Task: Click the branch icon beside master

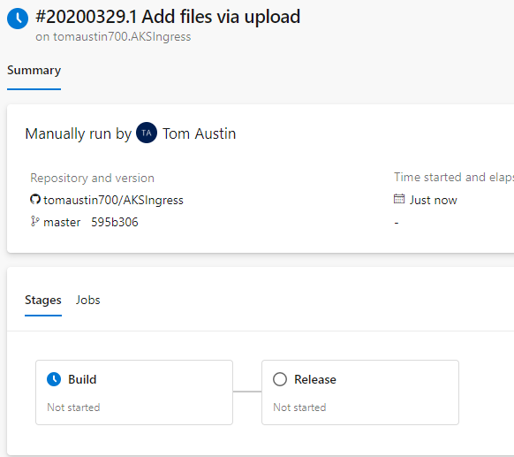Action: [x=34, y=222]
